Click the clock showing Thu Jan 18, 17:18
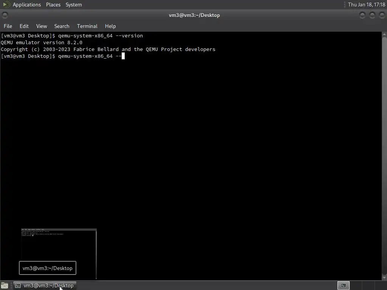 click(367, 5)
